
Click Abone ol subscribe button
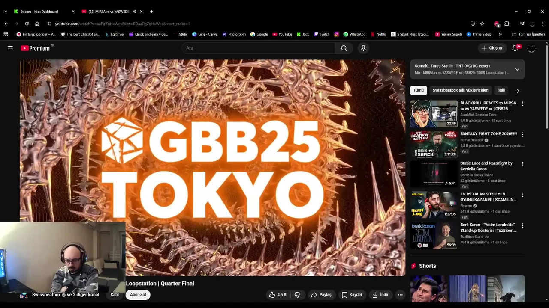point(138,295)
